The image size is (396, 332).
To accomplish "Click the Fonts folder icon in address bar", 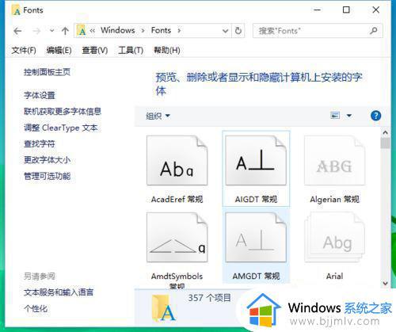I will tap(82, 30).
